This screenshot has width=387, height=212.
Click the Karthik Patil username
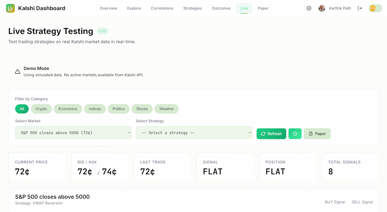click(340, 8)
